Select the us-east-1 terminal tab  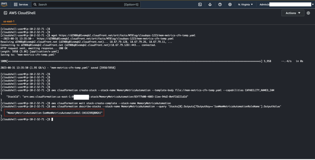(9, 21)
